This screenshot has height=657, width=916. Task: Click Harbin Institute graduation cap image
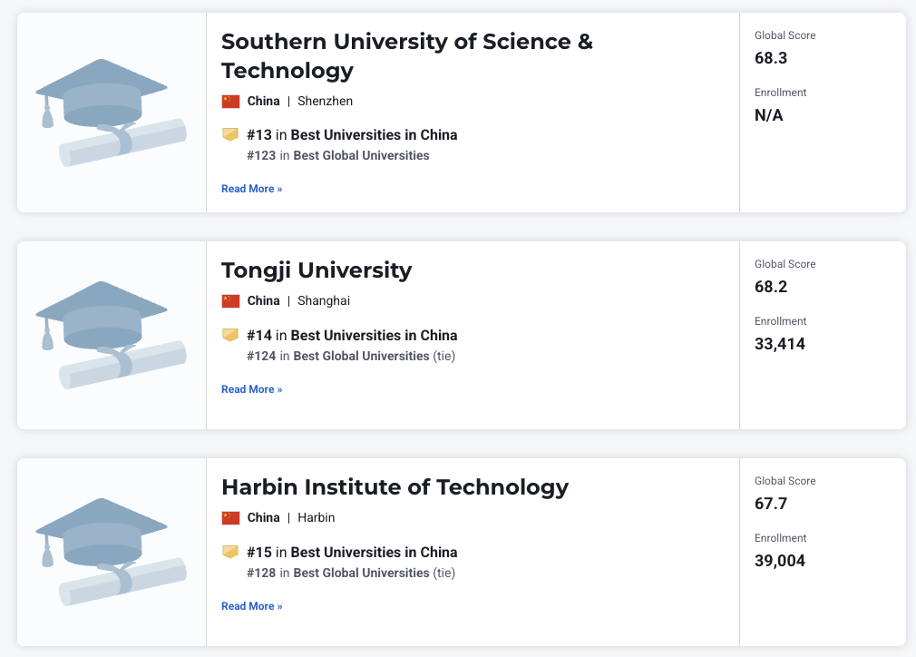point(111,552)
